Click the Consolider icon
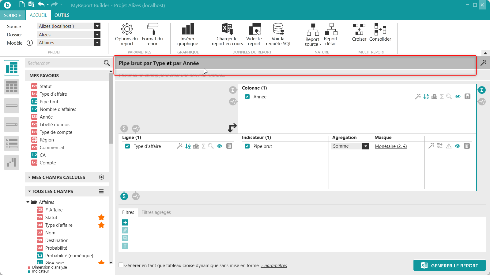The width and height of the screenshot is (490, 275). (380, 29)
